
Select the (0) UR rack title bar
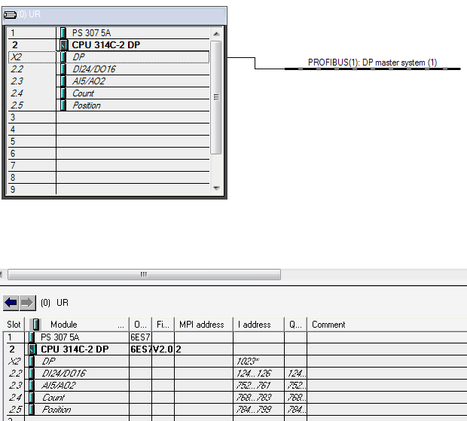114,16
